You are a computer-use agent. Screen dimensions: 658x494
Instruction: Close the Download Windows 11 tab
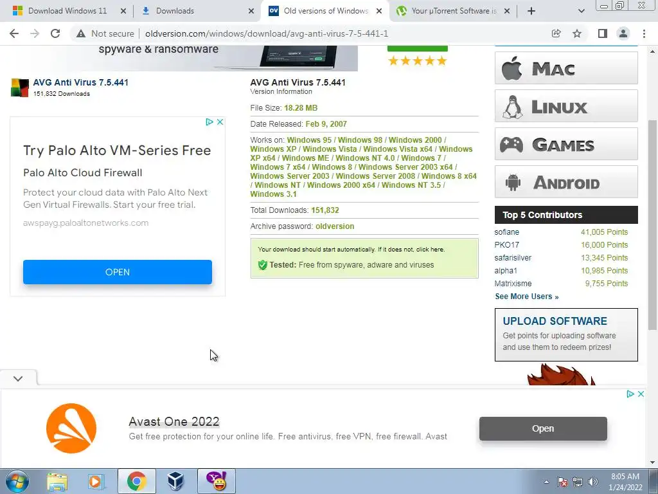click(123, 11)
